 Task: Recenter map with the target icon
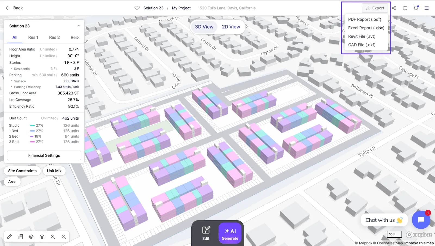[31, 237]
